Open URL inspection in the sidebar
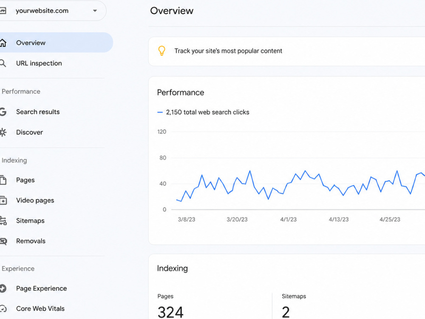 click(x=39, y=63)
